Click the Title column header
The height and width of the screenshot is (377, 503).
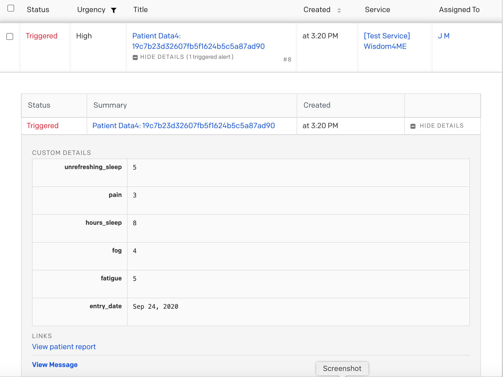click(140, 10)
